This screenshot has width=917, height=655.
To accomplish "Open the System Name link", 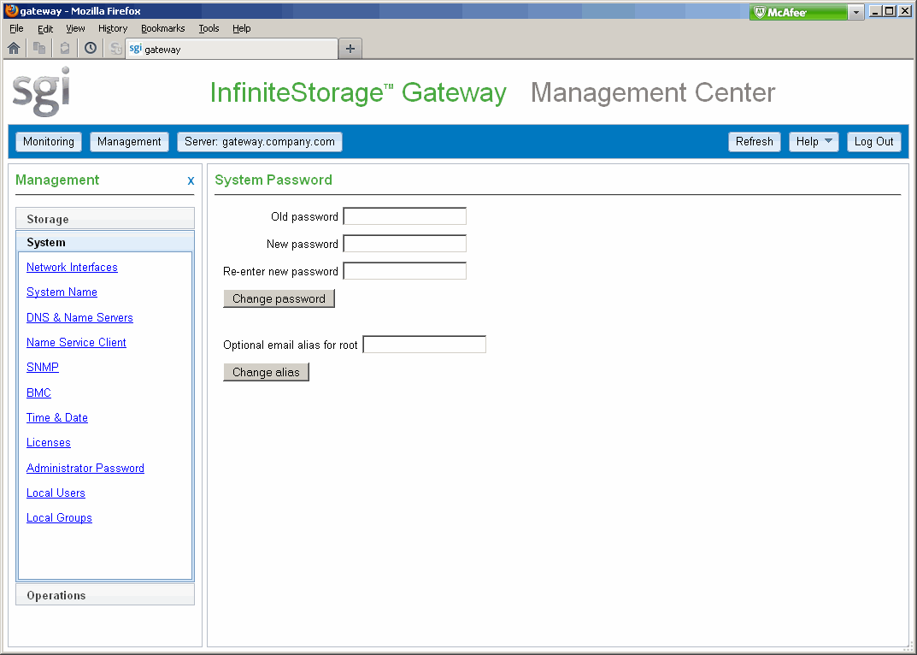I will point(62,292).
